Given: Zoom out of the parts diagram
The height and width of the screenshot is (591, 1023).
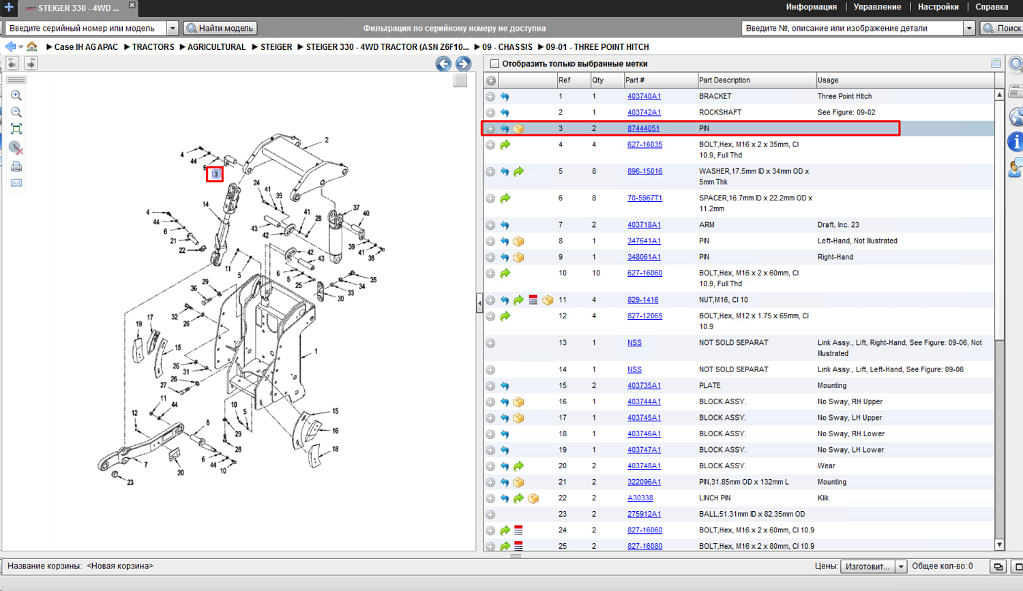Looking at the screenshot, I should (x=16, y=112).
